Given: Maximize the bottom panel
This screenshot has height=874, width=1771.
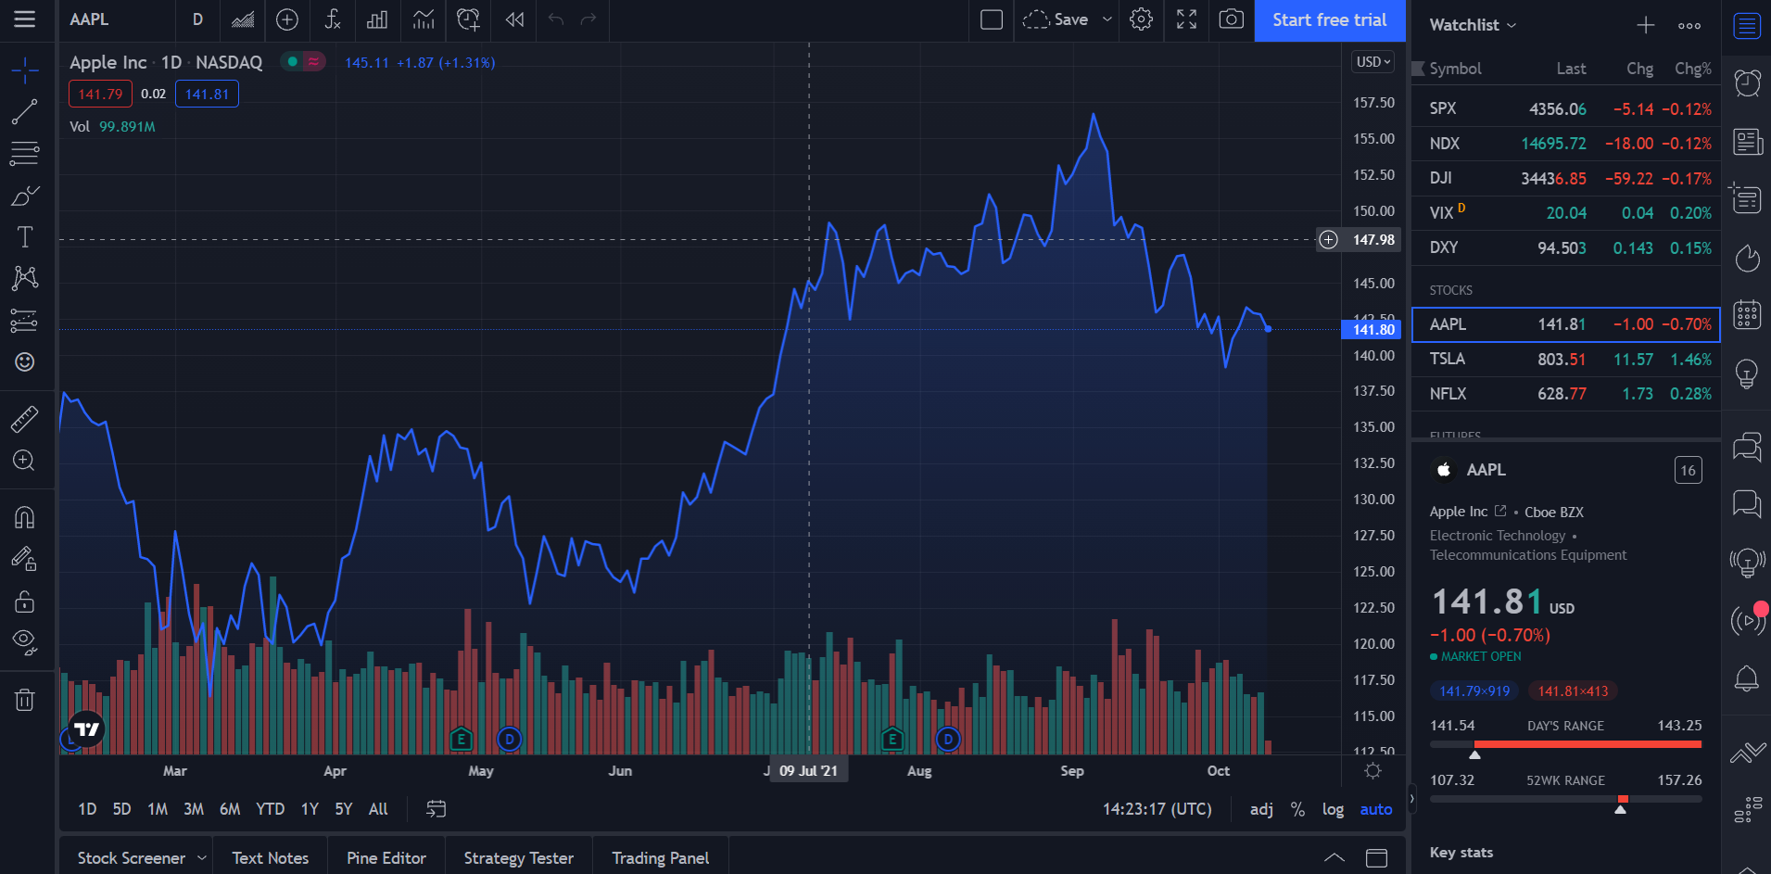Looking at the screenshot, I should (1377, 858).
